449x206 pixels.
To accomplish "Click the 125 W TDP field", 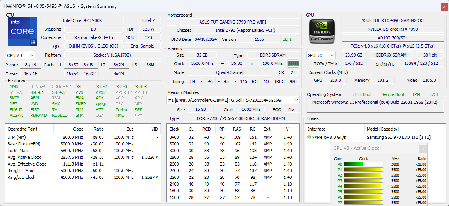I will tap(148, 29).
